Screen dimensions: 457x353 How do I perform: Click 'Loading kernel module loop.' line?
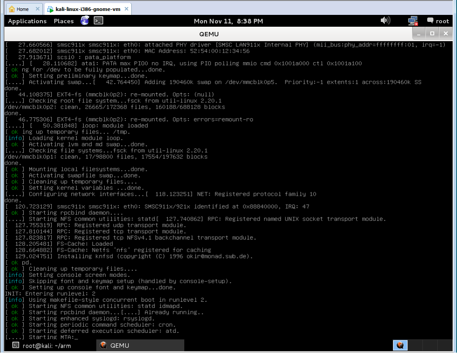point(64,138)
